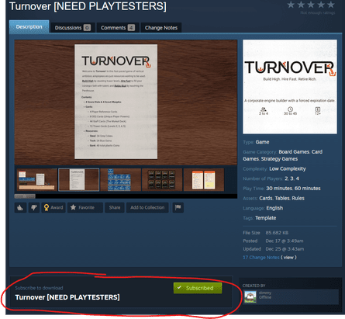Click 'Not enough ratings' text

point(318,12)
